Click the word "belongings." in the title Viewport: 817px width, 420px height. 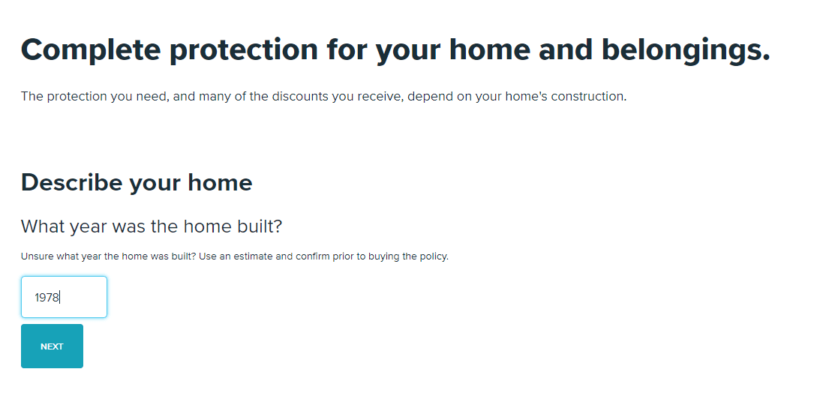(686, 51)
